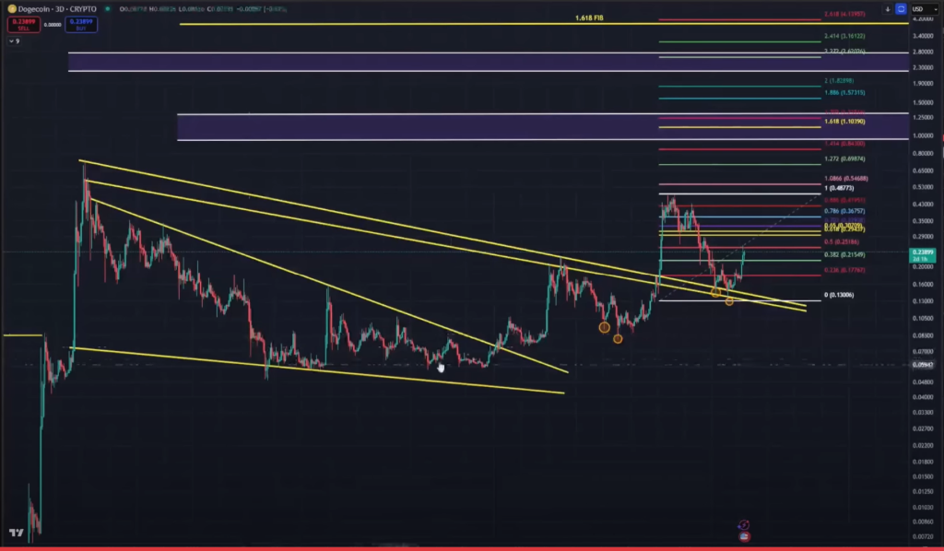Click the dropdown arrow on the USD selector
The height and width of the screenshot is (551, 944).
pos(936,9)
